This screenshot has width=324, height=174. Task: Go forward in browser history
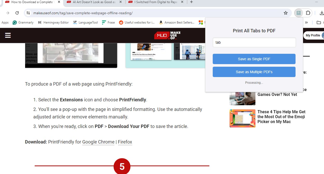(8, 13)
